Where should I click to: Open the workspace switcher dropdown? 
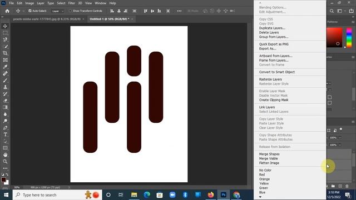(x=341, y=11)
